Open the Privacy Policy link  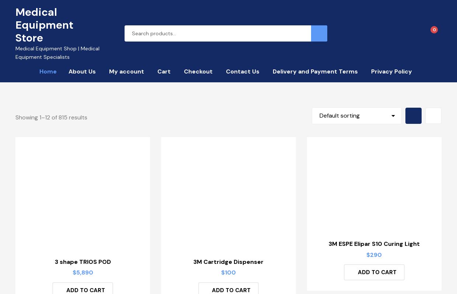pyautogui.click(x=391, y=72)
